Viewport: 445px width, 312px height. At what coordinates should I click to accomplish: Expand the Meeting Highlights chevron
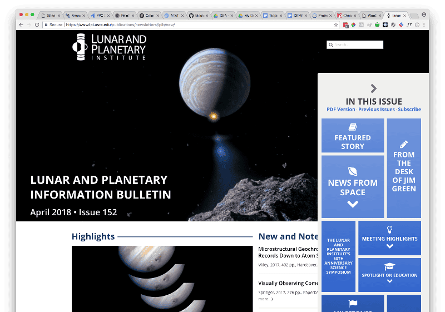pos(390,246)
